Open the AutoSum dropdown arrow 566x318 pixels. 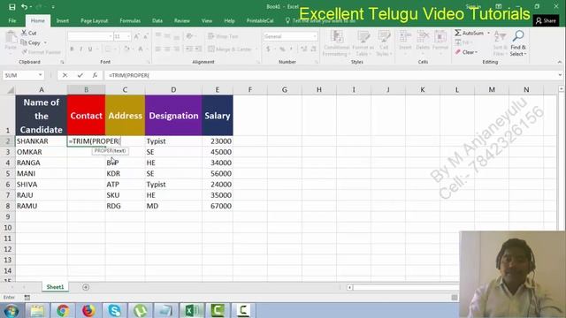coord(488,33)
